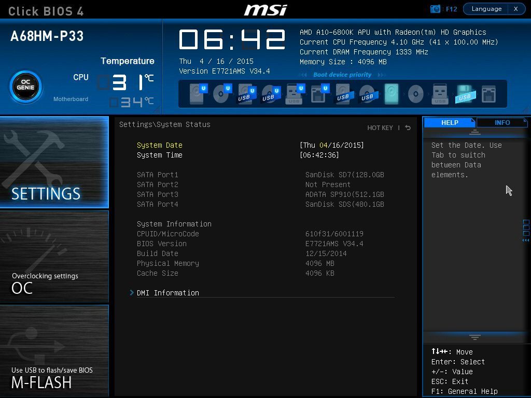Select the UEFI USB CD/DVD boot icon

pyautogui.click(x=271, y=94)
